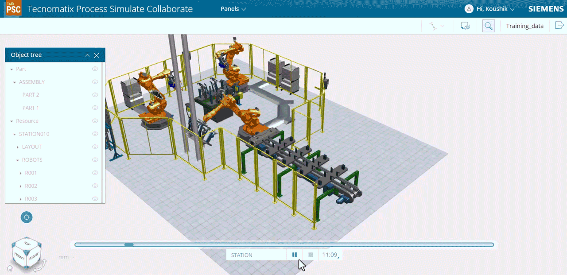This screenshot has width=567, height=275.
Task: Stop the simulation playback
Action: point(311,255)
